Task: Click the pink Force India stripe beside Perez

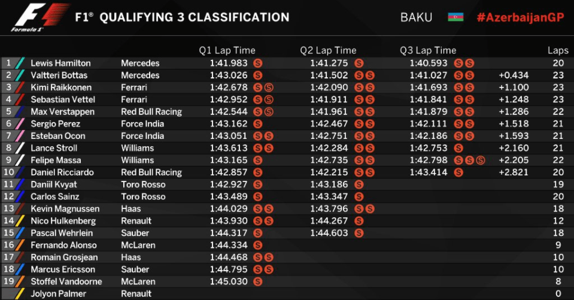Action: tap(20, 124)
